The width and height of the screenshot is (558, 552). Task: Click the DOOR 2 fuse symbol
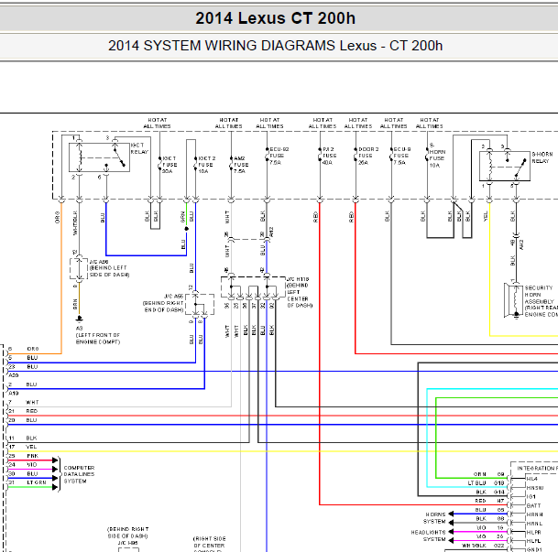pyautogui.click(x=356, y=155)
